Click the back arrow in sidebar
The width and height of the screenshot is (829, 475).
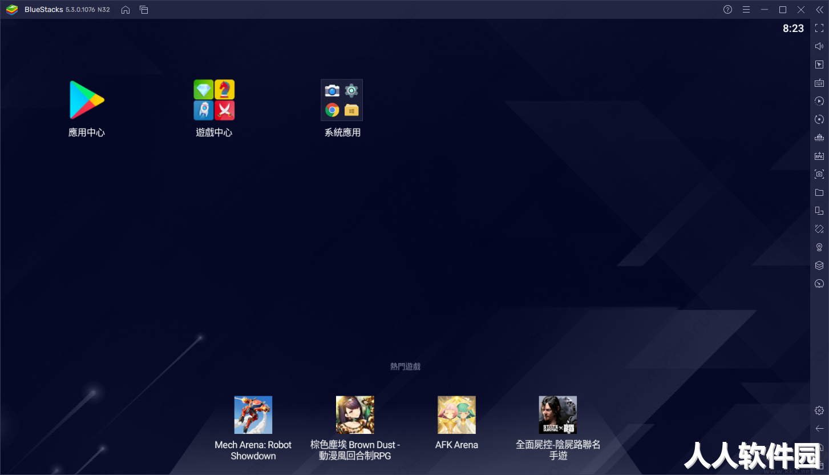click(819, 429)
